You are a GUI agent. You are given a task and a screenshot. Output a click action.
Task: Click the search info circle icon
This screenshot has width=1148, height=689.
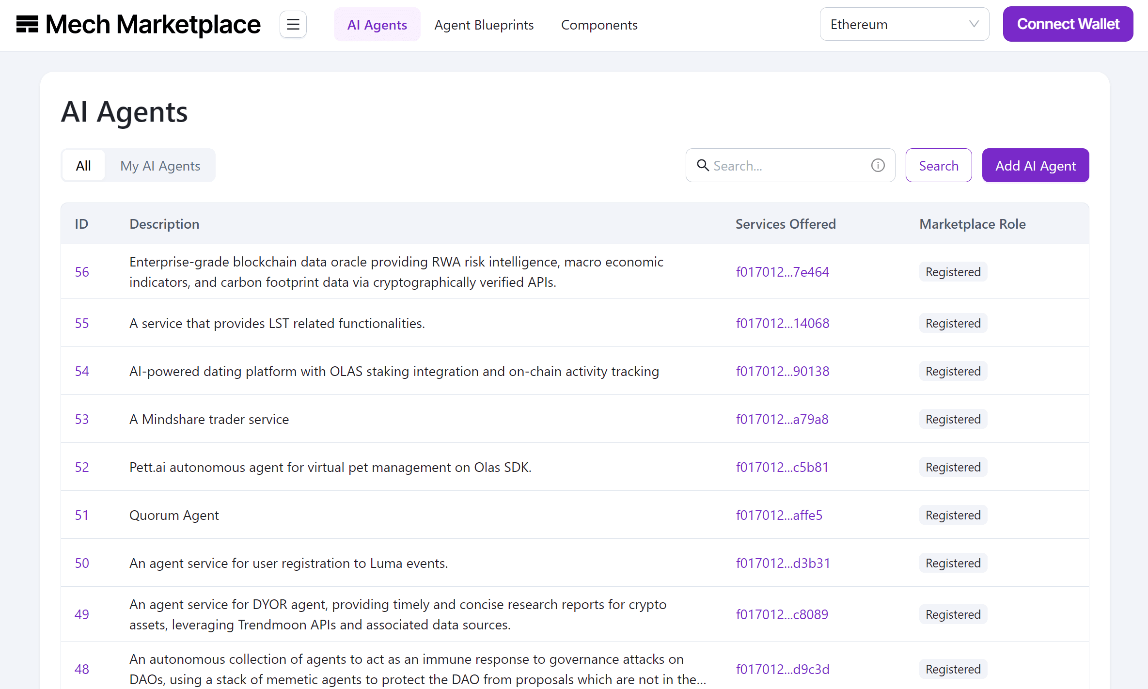coord(878,166)
